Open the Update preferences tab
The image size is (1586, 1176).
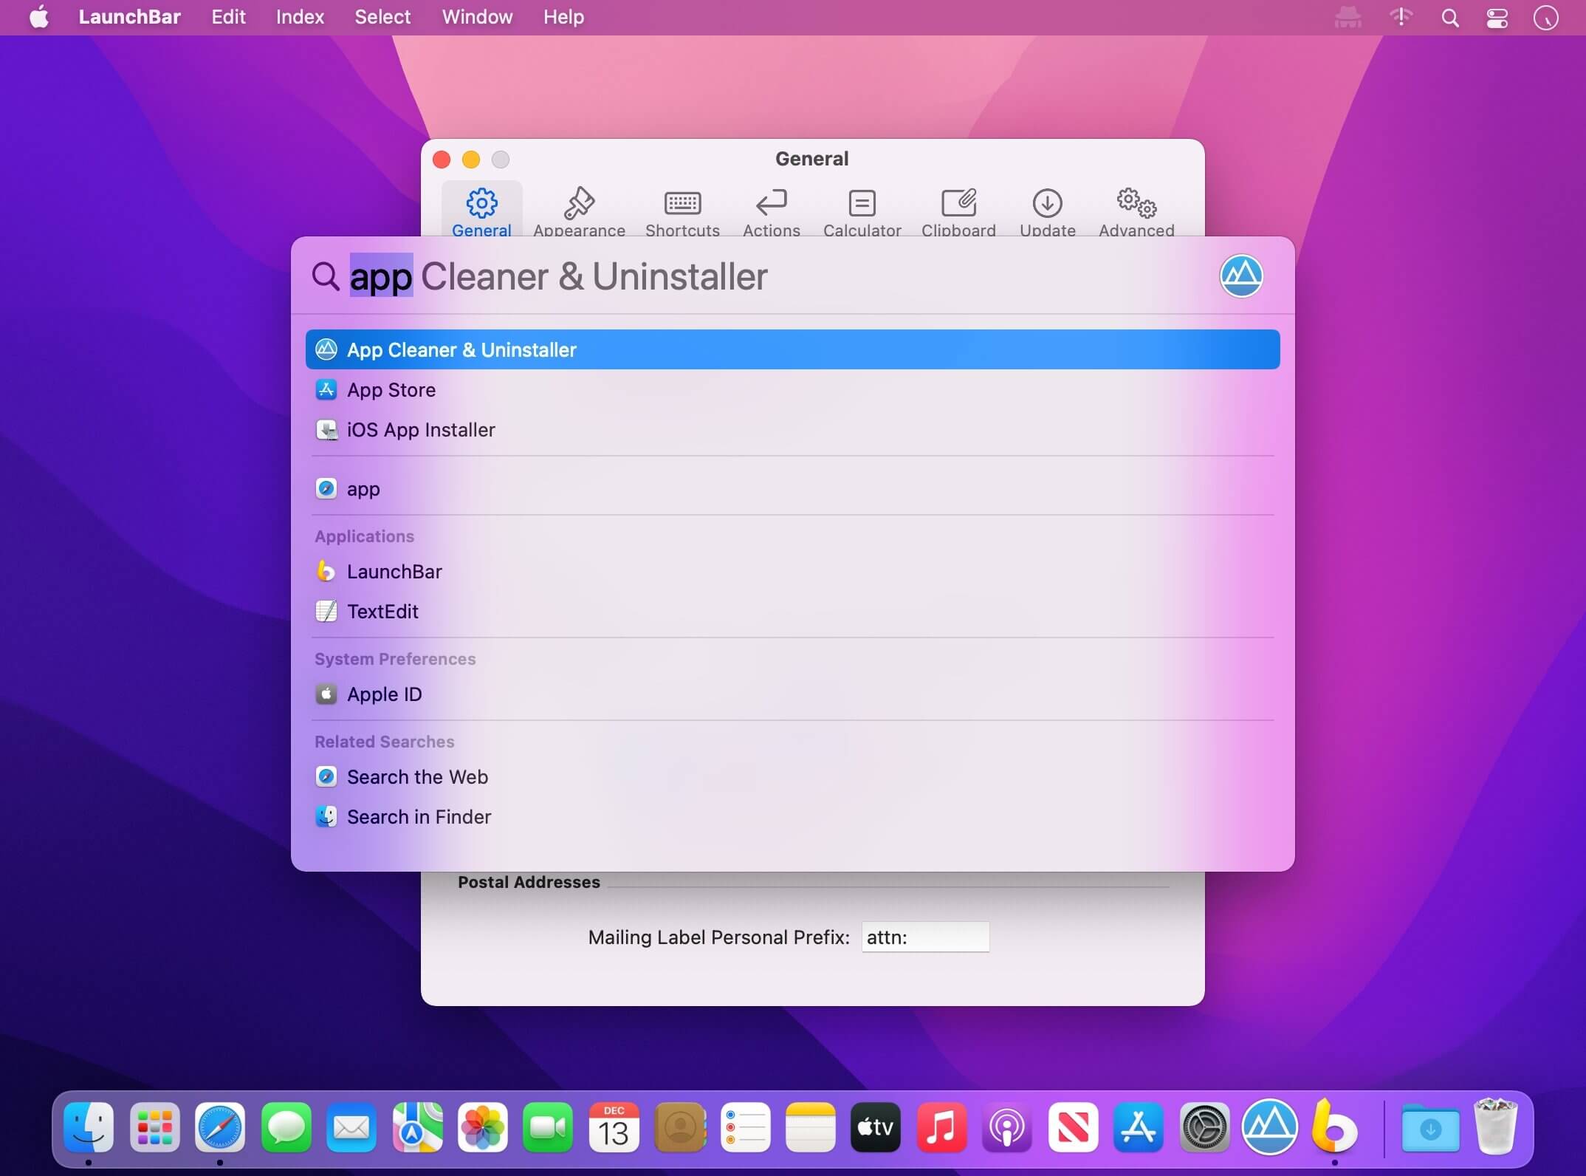[1047, 212]
